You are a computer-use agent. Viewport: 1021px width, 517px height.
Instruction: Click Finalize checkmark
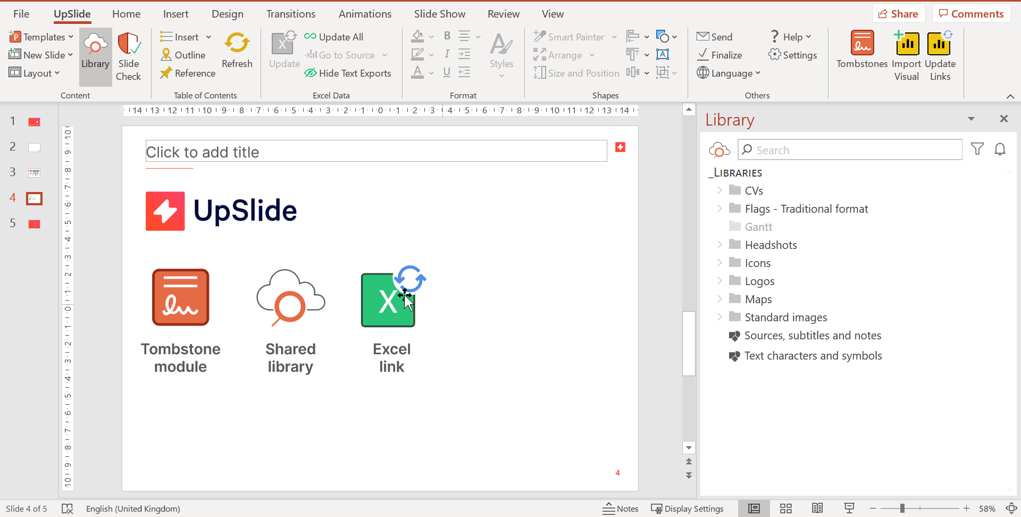click(703, 54)
